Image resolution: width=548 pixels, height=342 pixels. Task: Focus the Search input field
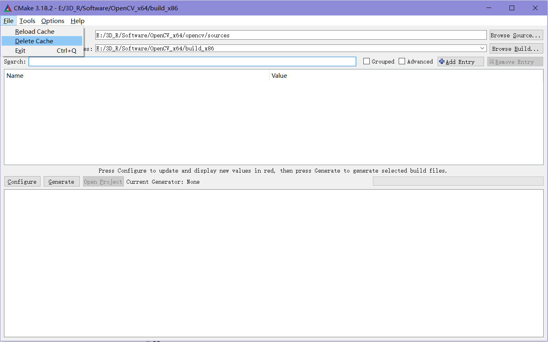(192, 61)
